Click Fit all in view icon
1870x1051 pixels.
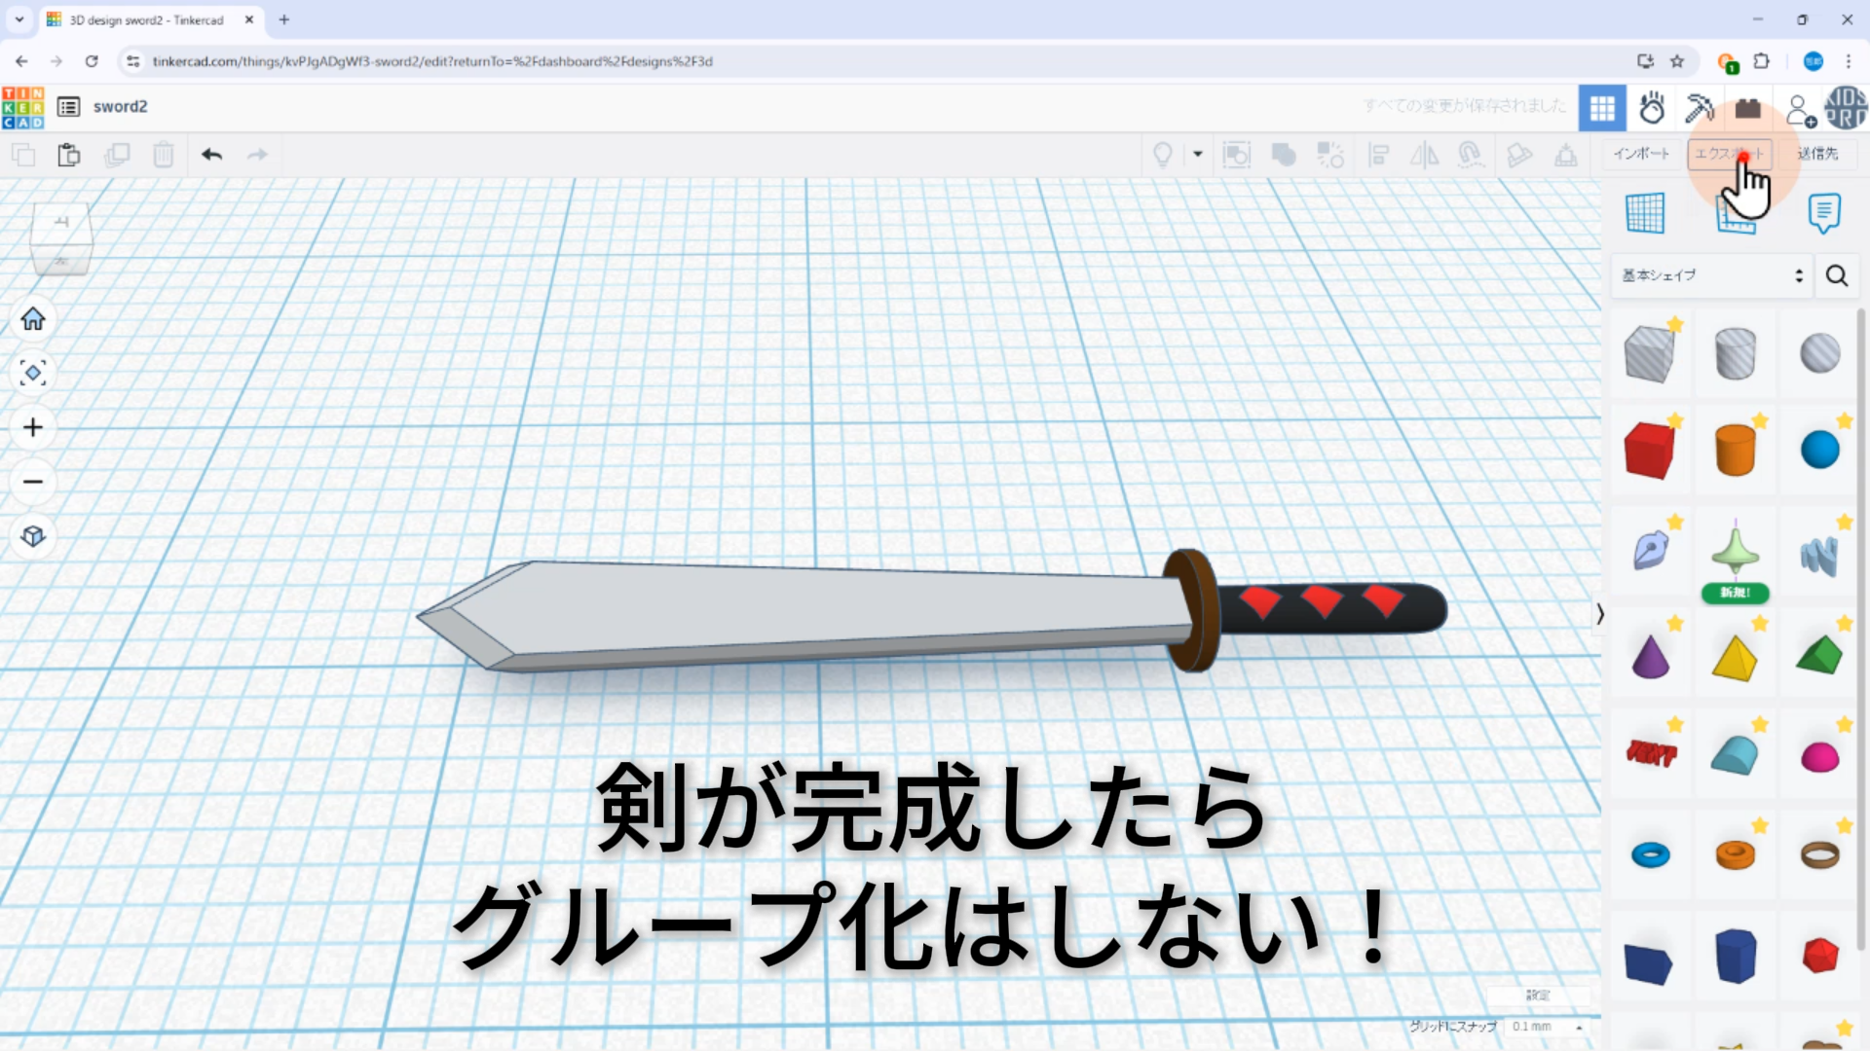pyautogui.click(x=33, y=373)
